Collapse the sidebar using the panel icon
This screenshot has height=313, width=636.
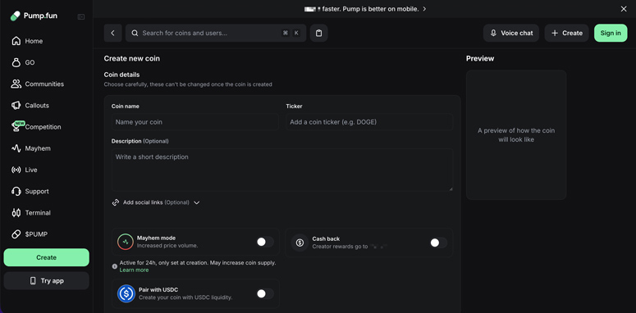coord(81,17)
